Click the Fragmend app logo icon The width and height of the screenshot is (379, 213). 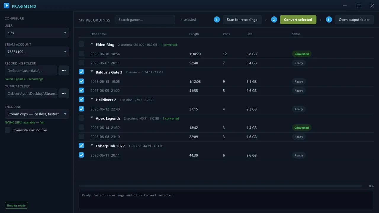point(6,6)
